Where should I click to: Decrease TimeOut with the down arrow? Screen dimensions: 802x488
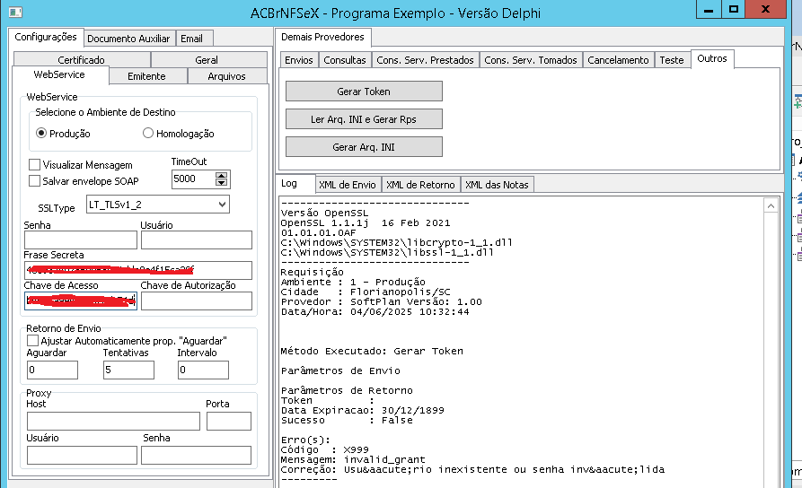(221, 182)
